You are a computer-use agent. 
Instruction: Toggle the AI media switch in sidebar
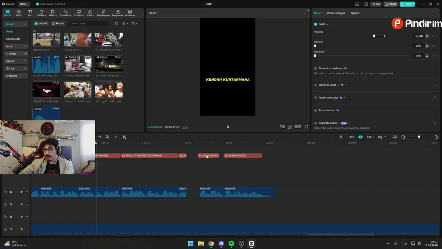26,54
